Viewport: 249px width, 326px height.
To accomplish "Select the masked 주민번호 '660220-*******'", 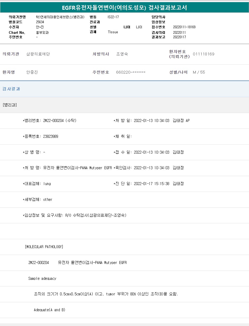I will click(131, 72).
